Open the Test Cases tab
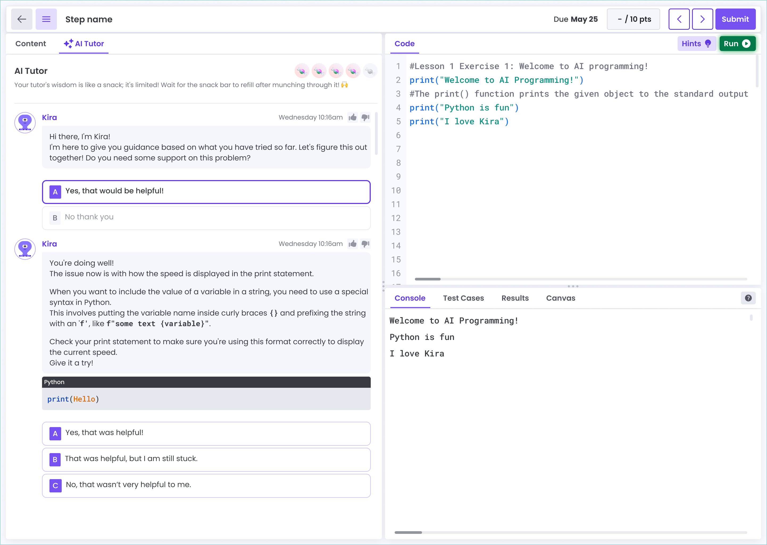 (463, 298)
